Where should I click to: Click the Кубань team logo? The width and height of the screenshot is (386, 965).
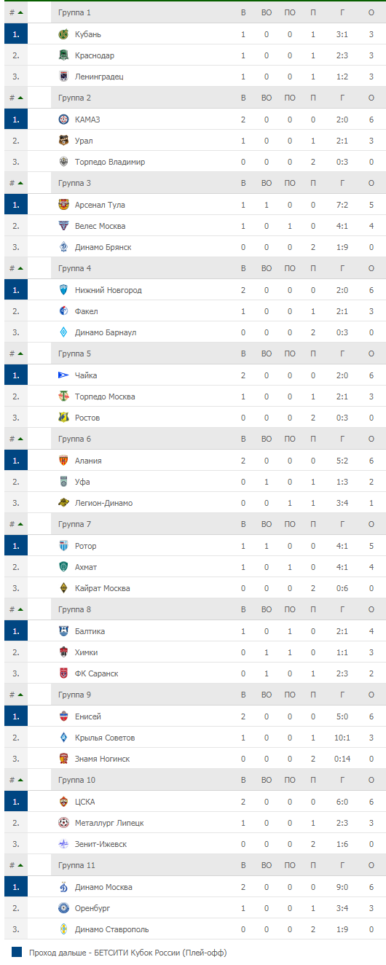(x=63, y=34)
